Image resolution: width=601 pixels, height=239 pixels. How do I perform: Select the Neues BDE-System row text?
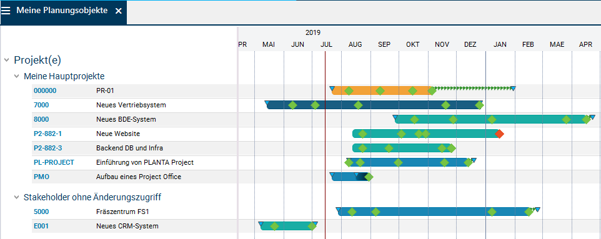pos(126,120)
